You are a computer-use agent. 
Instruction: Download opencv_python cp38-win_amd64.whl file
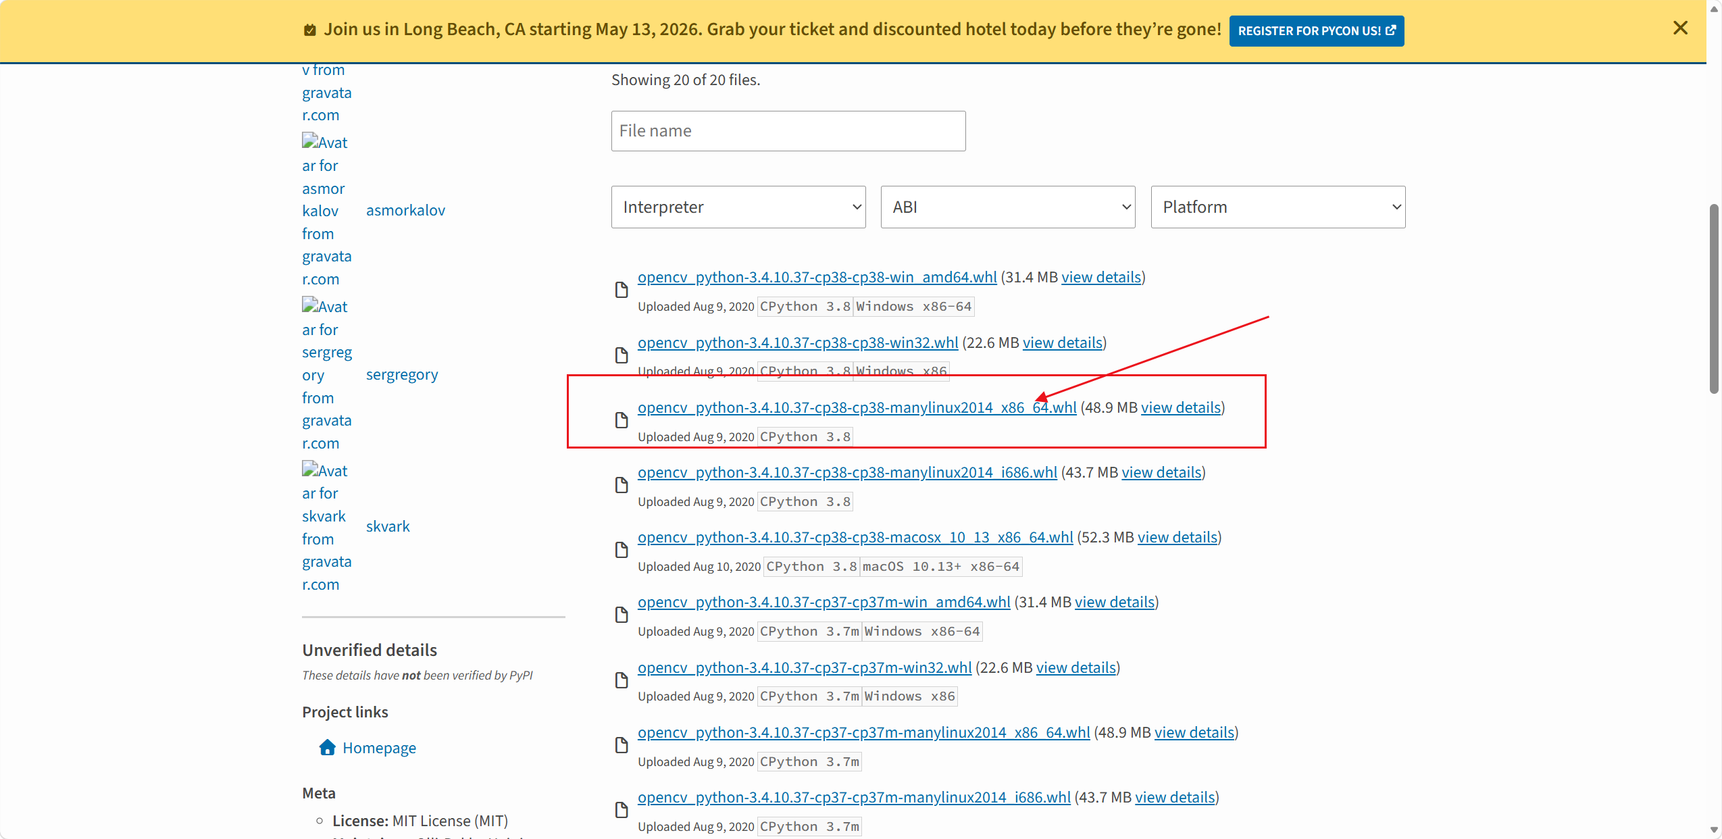point(817,277)
